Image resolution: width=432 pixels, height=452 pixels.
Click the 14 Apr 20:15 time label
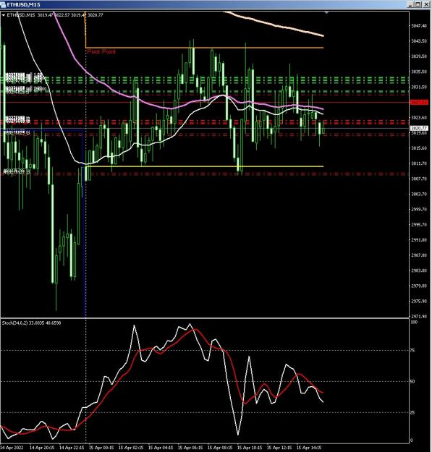[x=42, y=448]
